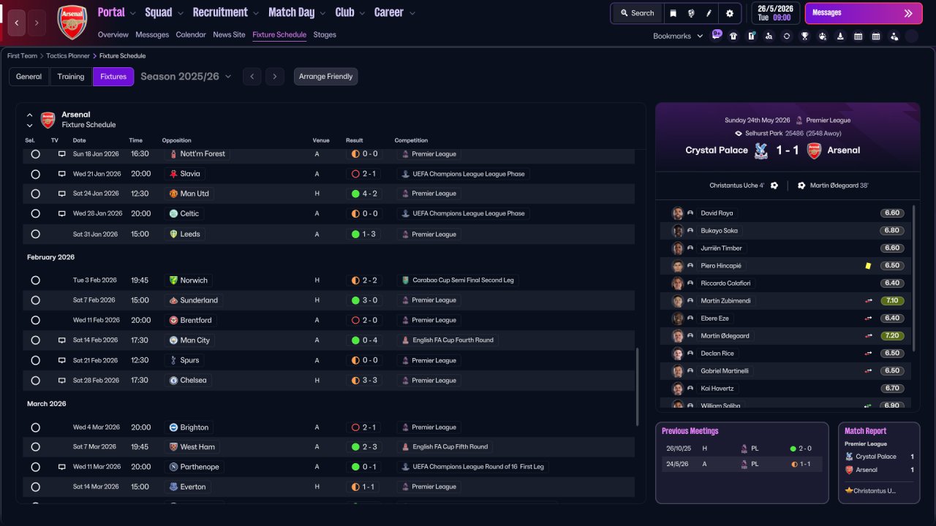This screenshot has width=936, height=526.
Task: Click the Tactics Planner breadcrumb link
Action: tap(68, 56)
